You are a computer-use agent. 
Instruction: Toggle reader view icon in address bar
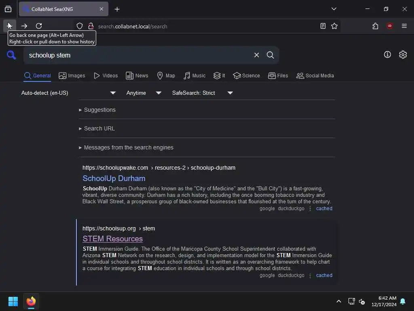pyautogui.click(x=323, y=26)
